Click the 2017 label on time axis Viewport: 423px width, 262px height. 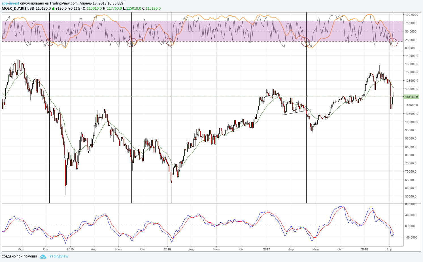(x=266, y=249)
